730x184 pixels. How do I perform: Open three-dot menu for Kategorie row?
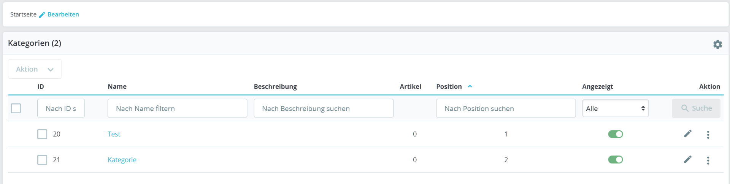(x=708, y=160)
